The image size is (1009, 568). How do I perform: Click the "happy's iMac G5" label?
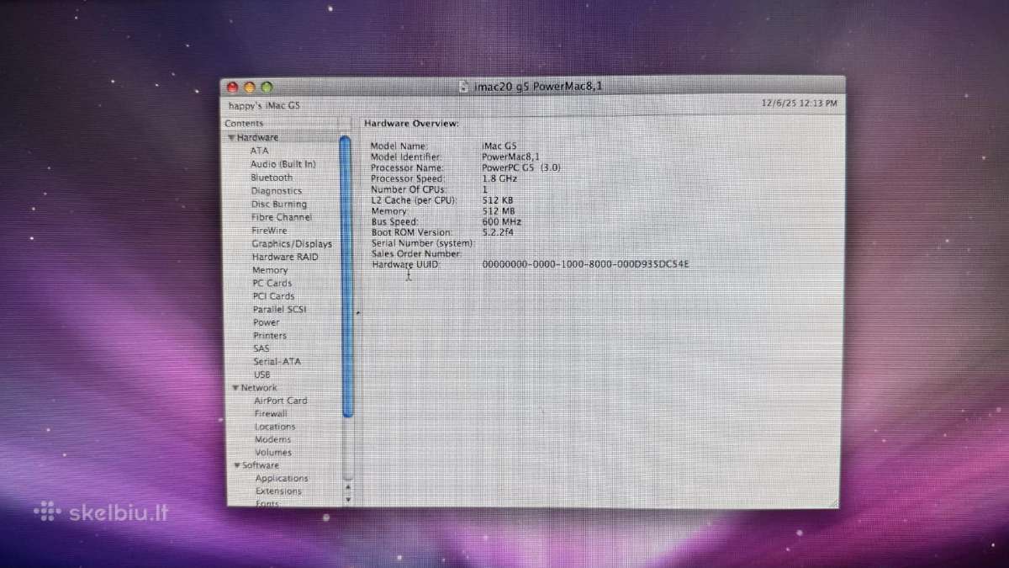pos(264,106)
